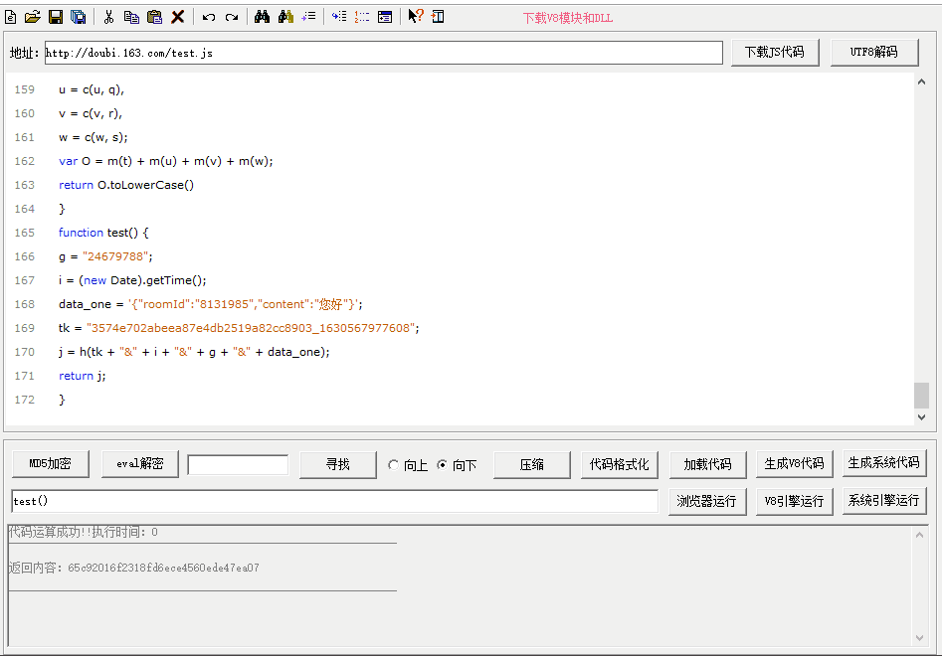Cut selection using the scissors icon

108,17
